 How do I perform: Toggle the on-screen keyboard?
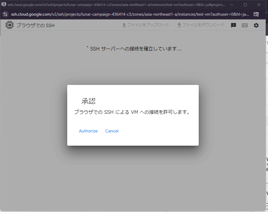point(245,25)
